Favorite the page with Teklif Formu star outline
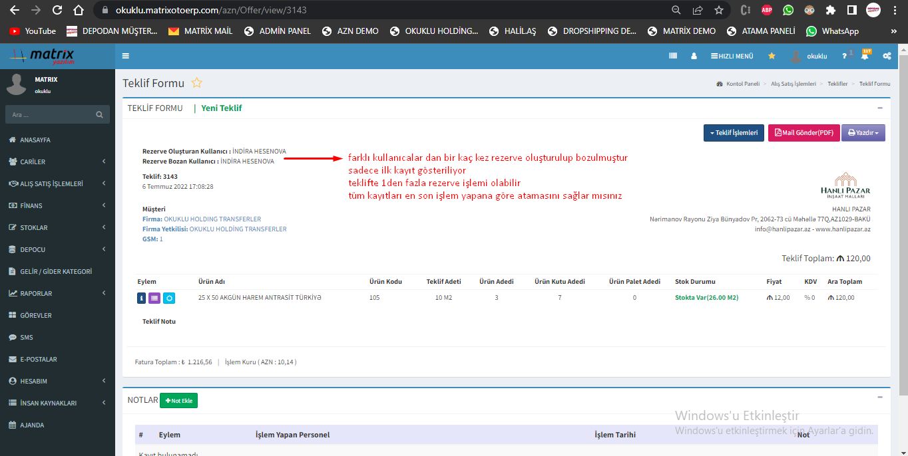Image resolution: width=908 pixels, height=456 pixels. coord(196,83)
